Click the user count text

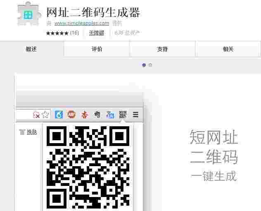coord(127,33)
